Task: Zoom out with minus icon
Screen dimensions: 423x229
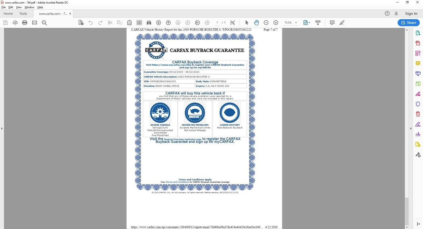Action: (x=266, y=22)
